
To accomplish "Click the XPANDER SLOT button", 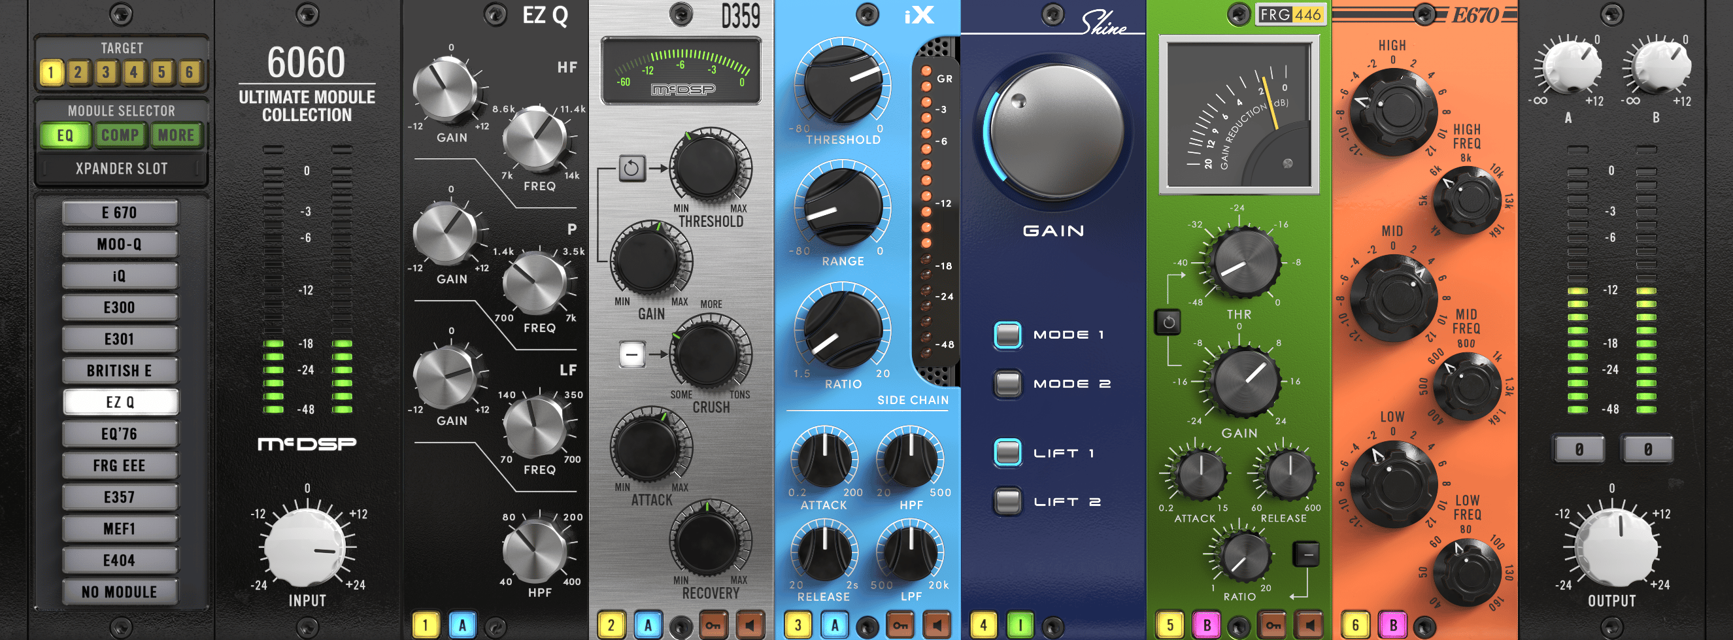I will coord(121,168).
